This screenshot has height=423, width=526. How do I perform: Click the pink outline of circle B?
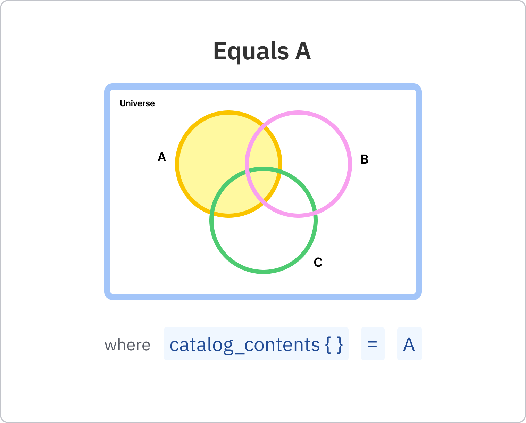coord(349,164)
